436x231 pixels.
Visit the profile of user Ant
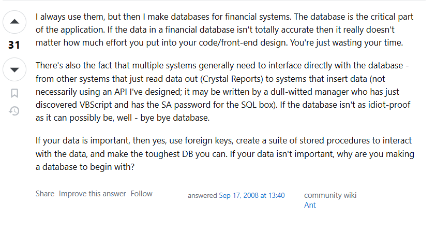click(310, 205)
